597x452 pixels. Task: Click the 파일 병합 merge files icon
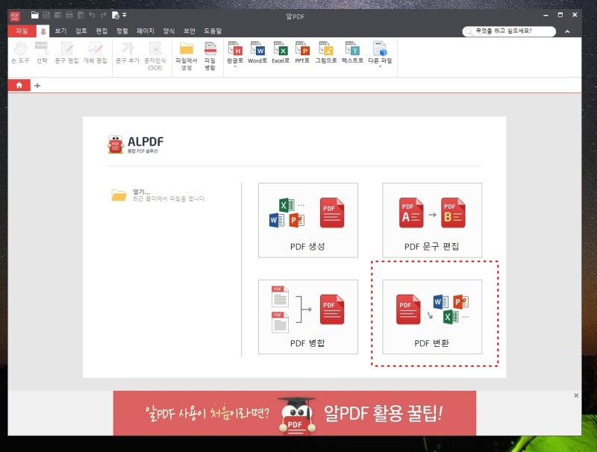click(x=210, y=56)
